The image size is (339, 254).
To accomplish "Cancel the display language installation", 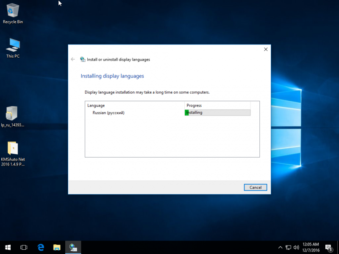I will 256,187.
